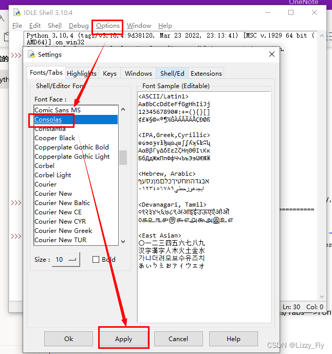Switch to the Highlights tab
This screenshot has height=354, width=332.
pyautogui.click(x=82, y=74)
